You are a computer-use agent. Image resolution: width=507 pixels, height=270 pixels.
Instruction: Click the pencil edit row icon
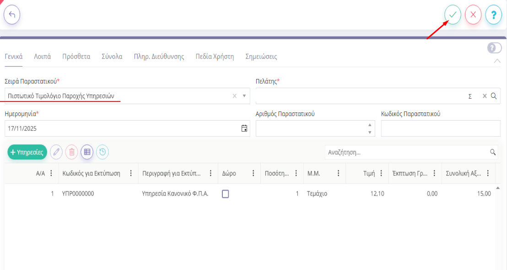[56, 152]
